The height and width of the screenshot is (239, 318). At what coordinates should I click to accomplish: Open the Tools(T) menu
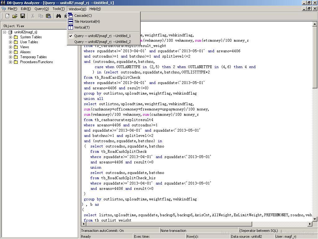59,9
